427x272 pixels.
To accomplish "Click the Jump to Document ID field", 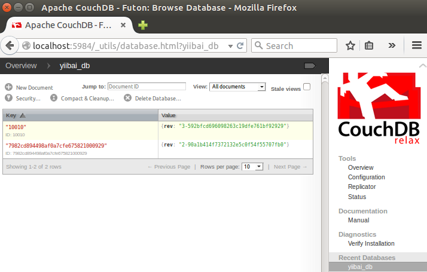I will click(147, 87).
